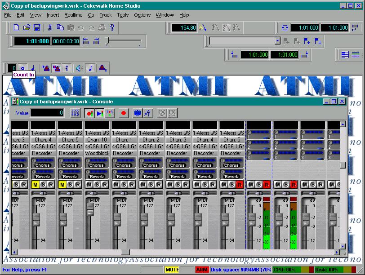
Task: Click the insert tempo icon beside 154.80
Action: (x=202, y=28)
